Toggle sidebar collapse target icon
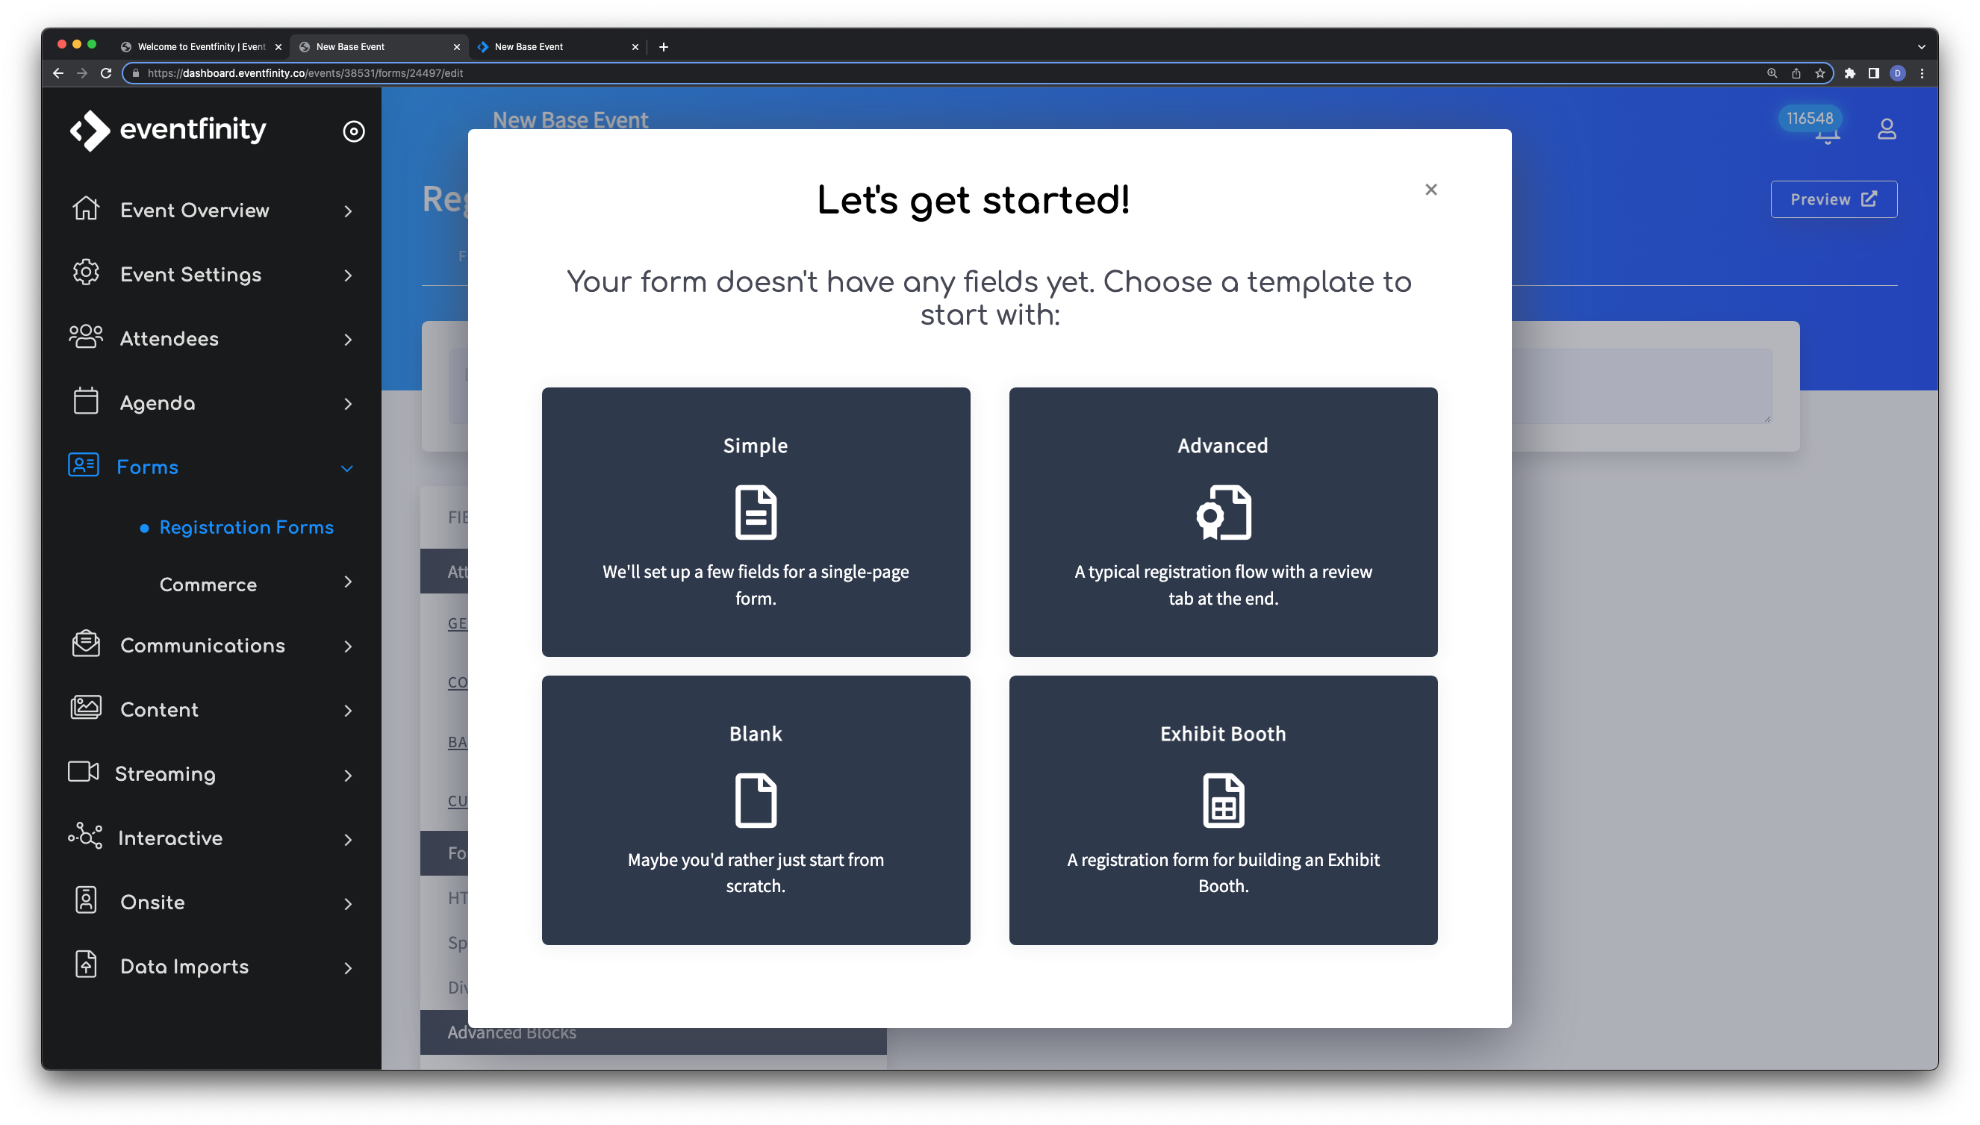This screenshot has width=1980, height=1125. pos(354,131)
